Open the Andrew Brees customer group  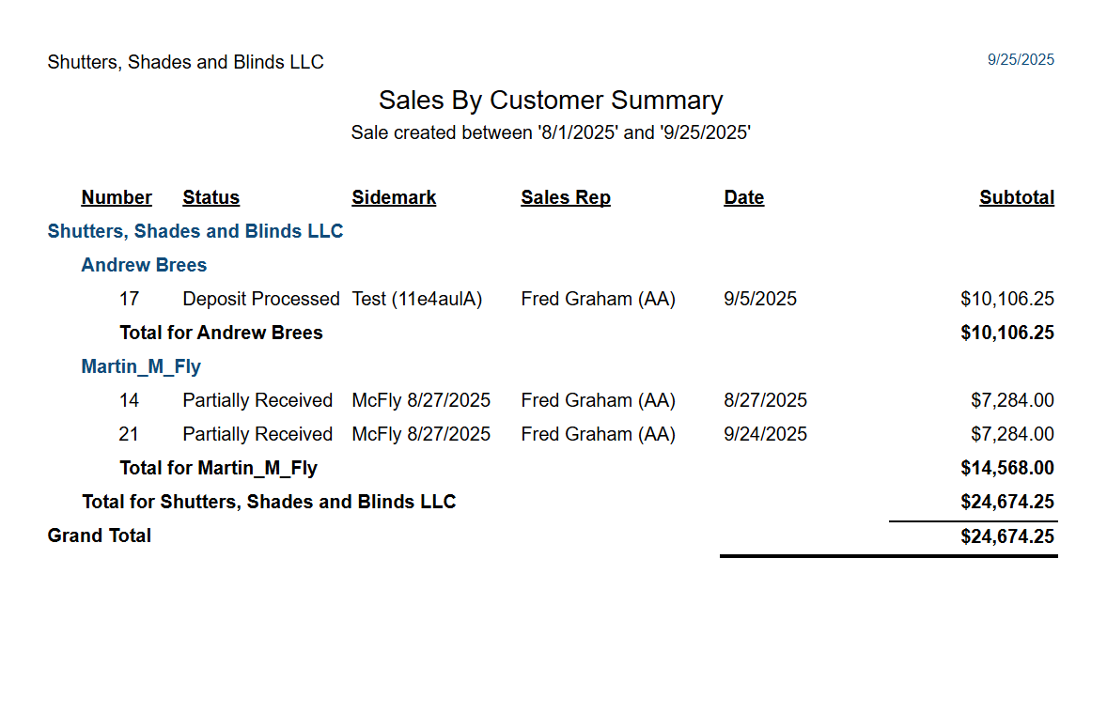(144, 265)
